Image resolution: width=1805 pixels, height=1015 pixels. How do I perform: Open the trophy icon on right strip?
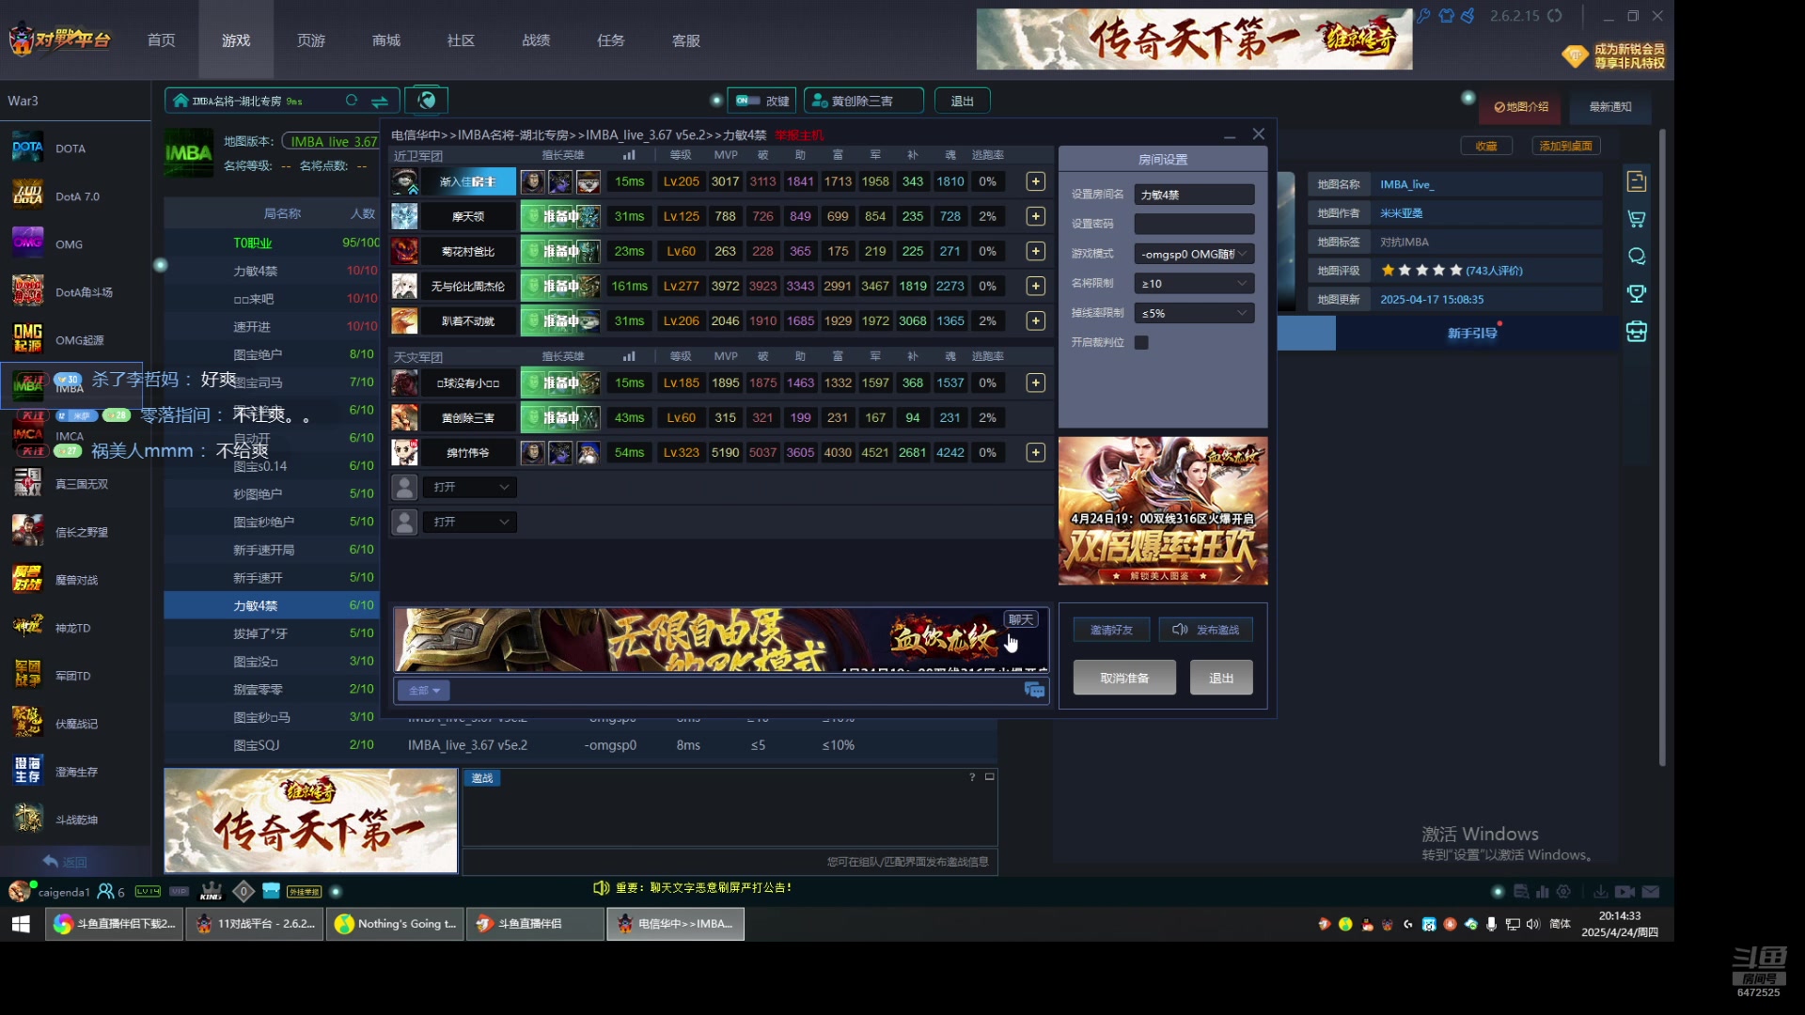[x=1637, y=293]
